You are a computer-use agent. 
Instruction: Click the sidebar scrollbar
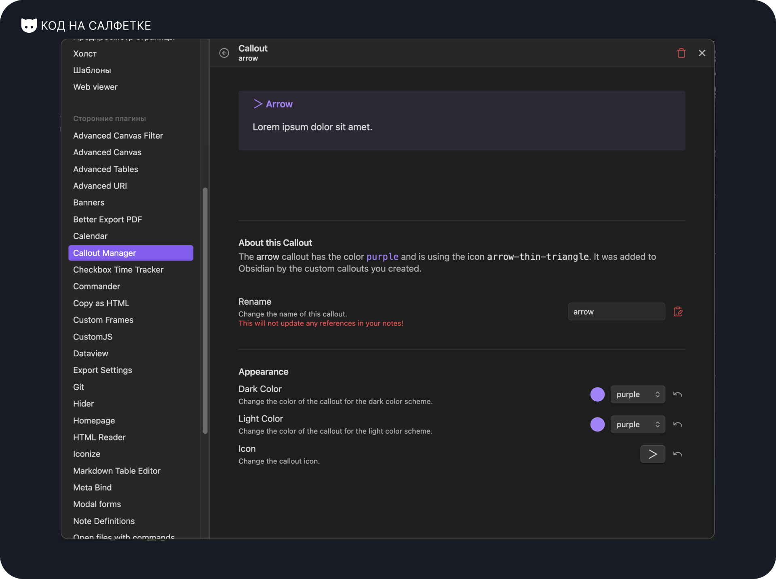(x=205, y=311)
